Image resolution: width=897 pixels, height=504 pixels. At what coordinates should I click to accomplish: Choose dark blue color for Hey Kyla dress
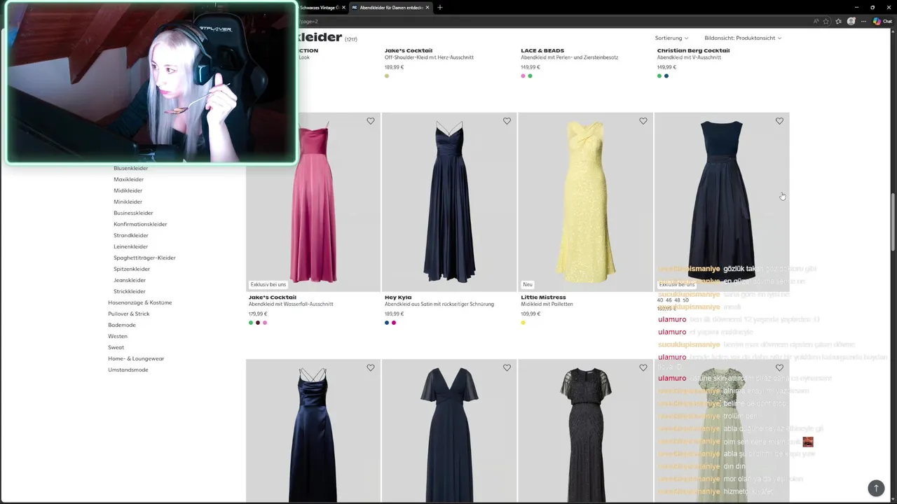387,323
